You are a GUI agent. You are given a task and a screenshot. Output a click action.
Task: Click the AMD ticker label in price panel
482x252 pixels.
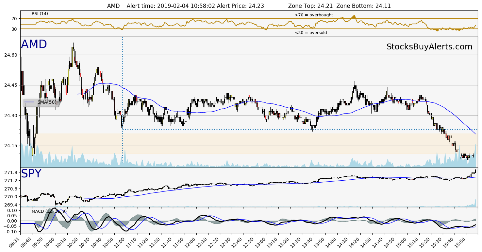click(x=34, y=44)
